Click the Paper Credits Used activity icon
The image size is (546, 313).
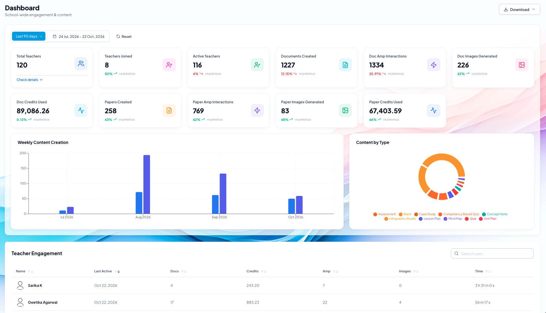coord(433,111)
